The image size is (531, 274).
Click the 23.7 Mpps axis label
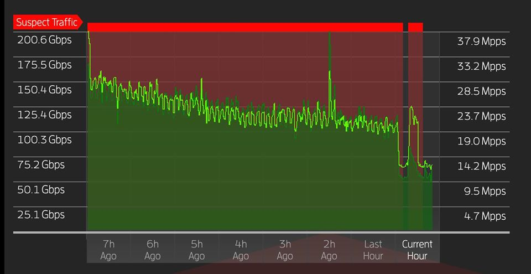[x=481, y=116]
